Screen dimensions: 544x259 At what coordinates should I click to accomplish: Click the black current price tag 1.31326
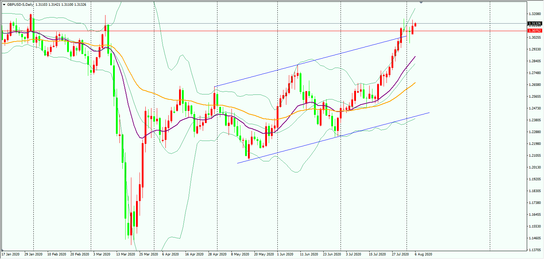534,24
